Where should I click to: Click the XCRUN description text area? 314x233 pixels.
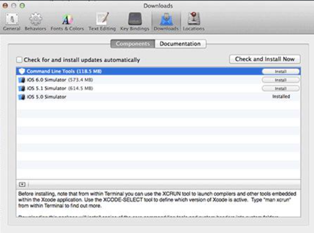(158, 203)
